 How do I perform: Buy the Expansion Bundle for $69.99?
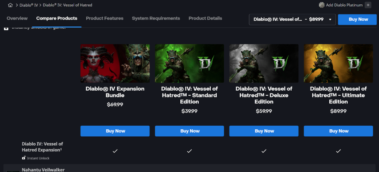pos(115,131)
